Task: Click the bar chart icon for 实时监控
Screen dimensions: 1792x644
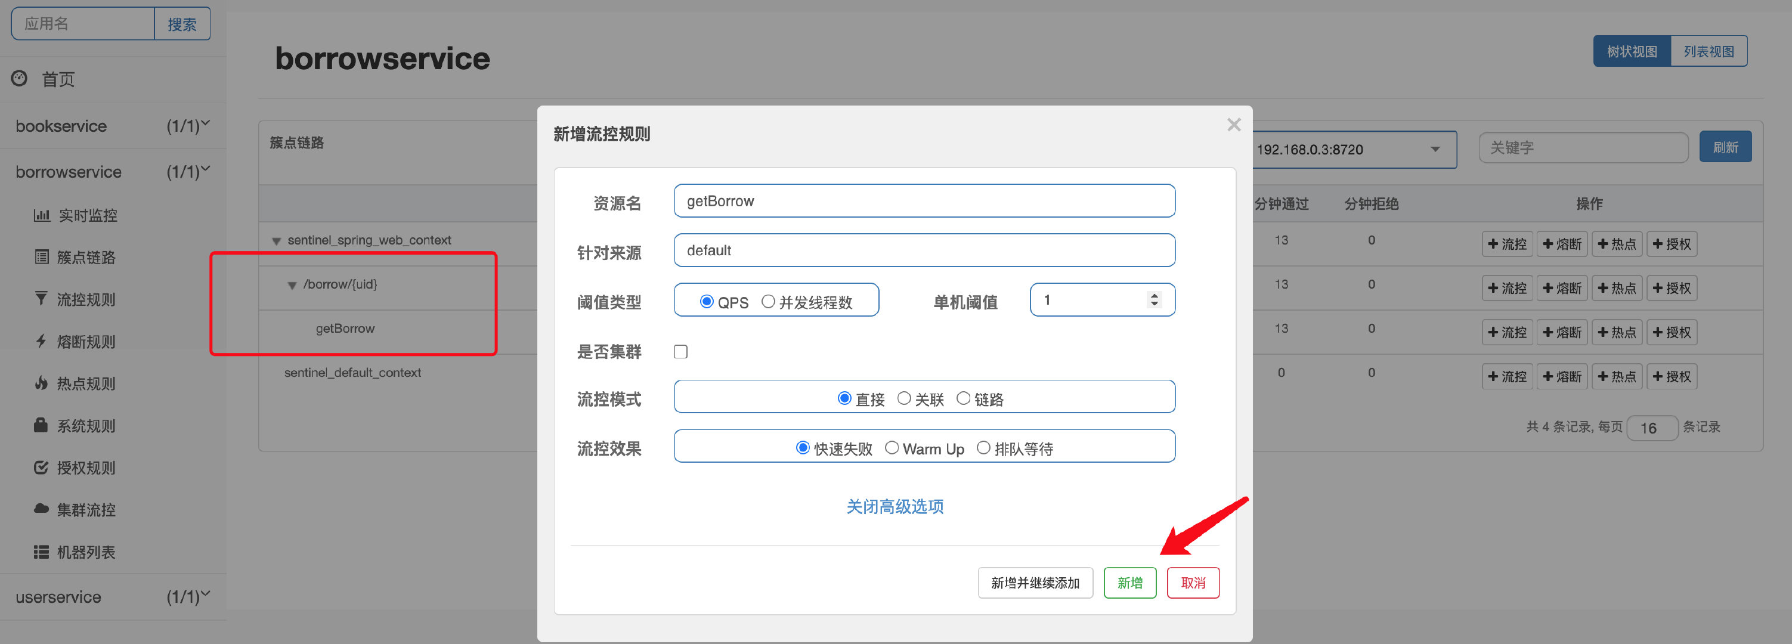Action: coord(42,215)
